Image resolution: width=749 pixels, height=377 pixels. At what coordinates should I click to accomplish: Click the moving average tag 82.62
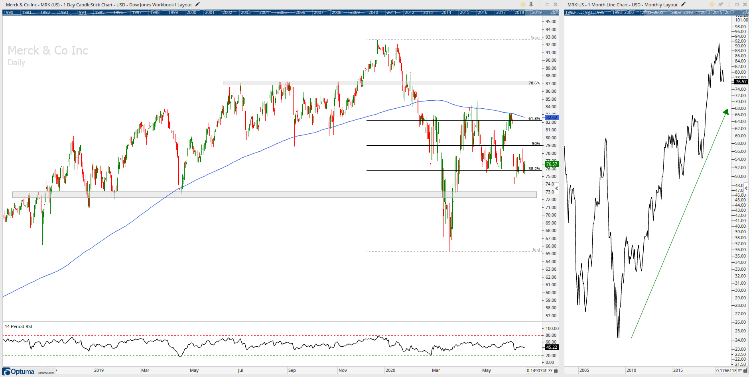pyautogui.click(x=552, y=117)
